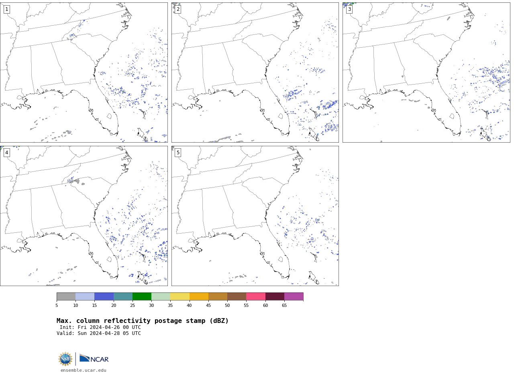
Task: Open ensemble member 2 postage stamp map
Action: (x=255, y=73)
